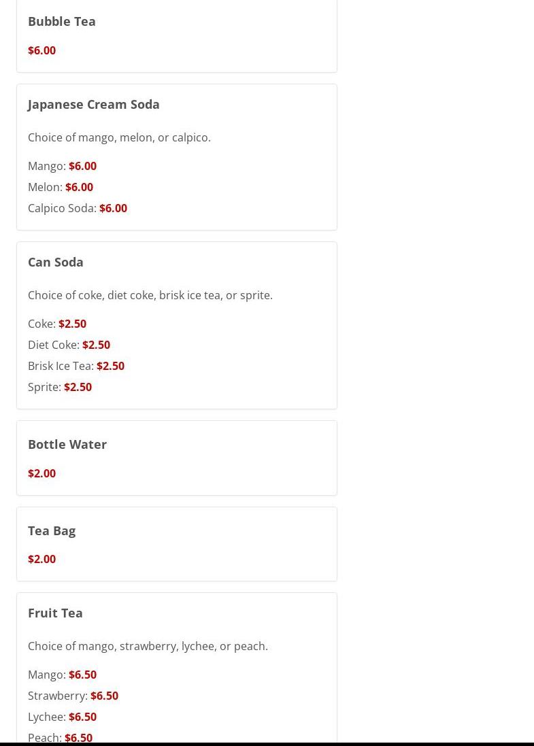The height and width of the screenshot is (746, 534).
Task: Open the Tea Bag menu item
Action: 52,531
